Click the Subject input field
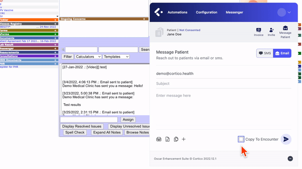The height and width of the screenshot is (169, 302). (x=223, y=83)
